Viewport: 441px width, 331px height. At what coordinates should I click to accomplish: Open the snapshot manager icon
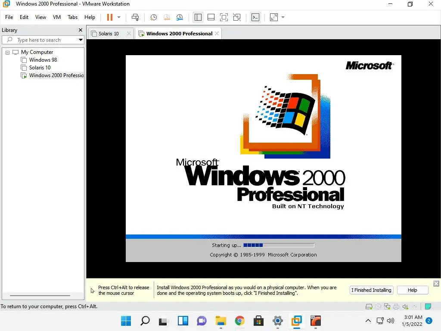pos(180,17)
